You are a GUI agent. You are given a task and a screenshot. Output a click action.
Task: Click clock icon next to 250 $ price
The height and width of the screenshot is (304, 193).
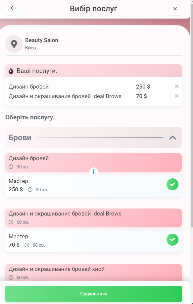[30, 190]
